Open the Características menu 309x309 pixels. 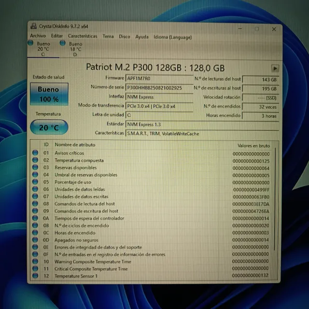click(83, 36)
